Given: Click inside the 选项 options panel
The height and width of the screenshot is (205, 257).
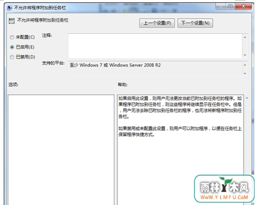Looking at the screenshot, I should (x=61, y=150).
